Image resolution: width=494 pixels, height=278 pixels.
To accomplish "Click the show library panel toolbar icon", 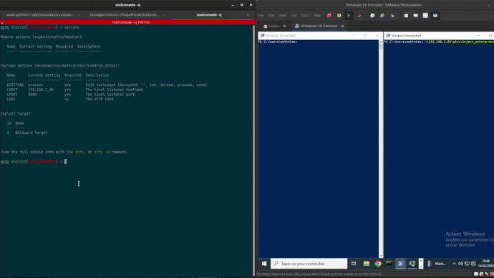I will click(406, 16).
